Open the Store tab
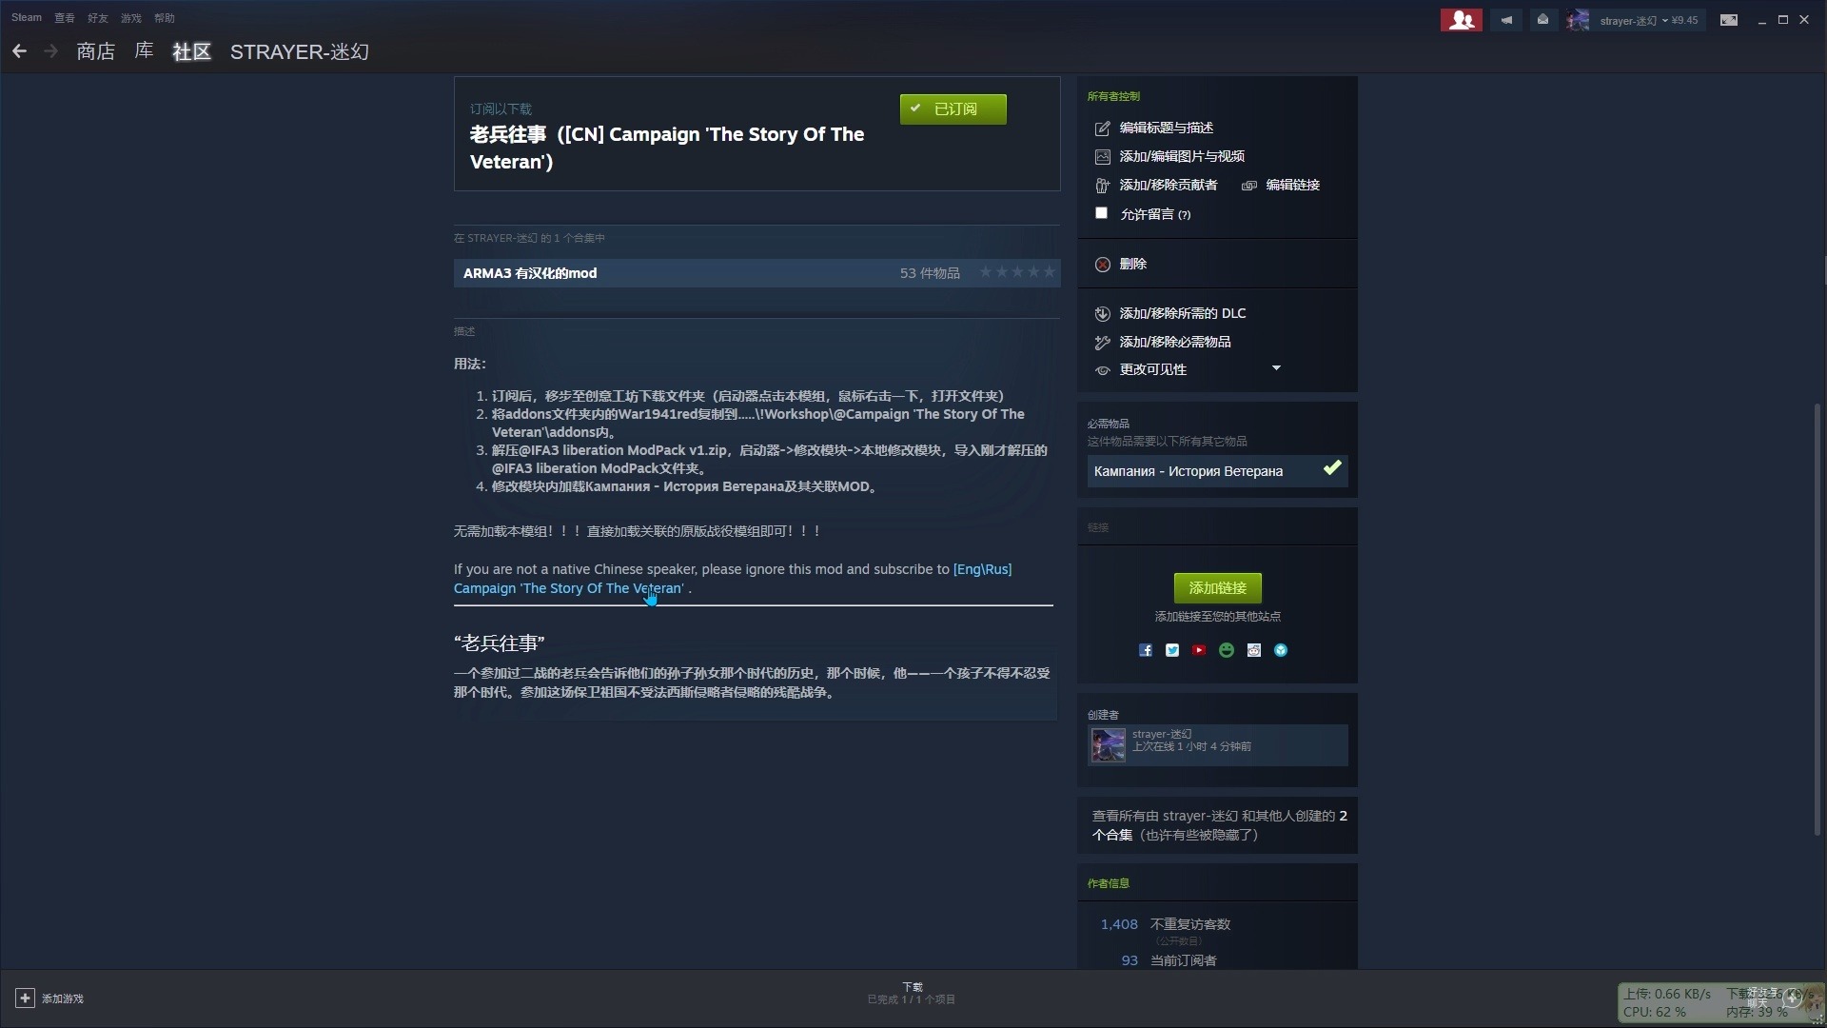Screen dimensions: 1827x1028 tap(95, 51)
